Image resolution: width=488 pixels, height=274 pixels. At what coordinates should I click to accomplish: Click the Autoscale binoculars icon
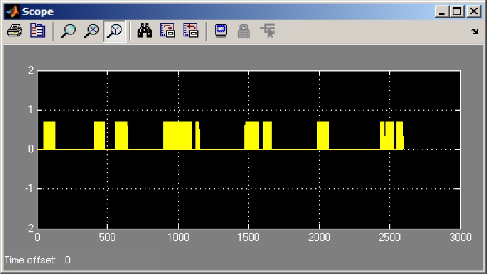(x=145, y=31)
